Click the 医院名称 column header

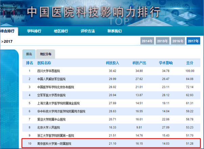pyautogui.click(x=44, y=63)
